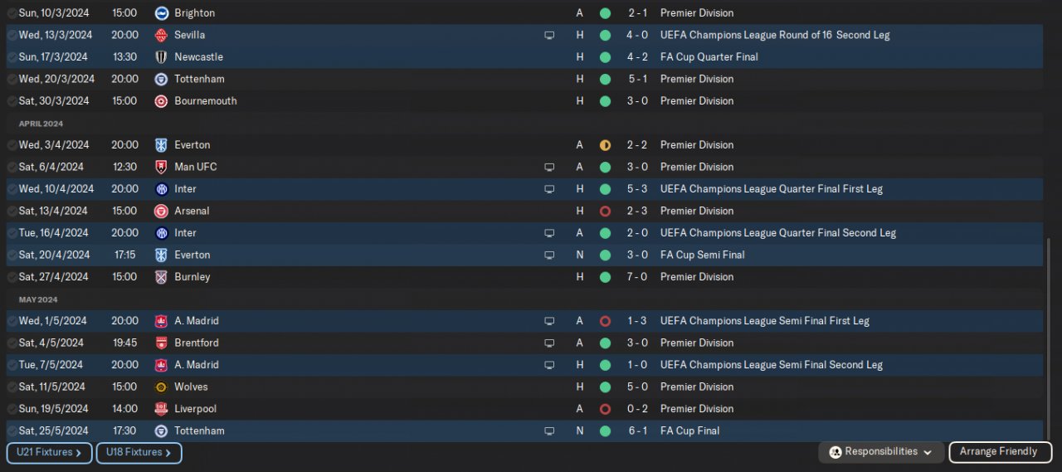
Task: Click the Liverpool club crest icon
Action: (161, 409)
